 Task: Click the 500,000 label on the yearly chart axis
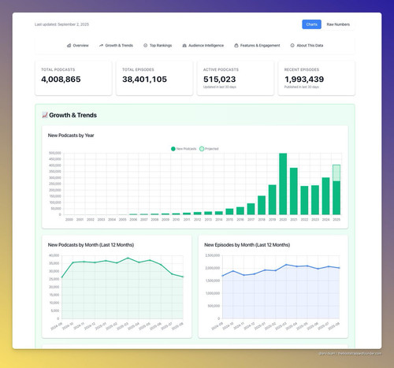coord(55,153)
